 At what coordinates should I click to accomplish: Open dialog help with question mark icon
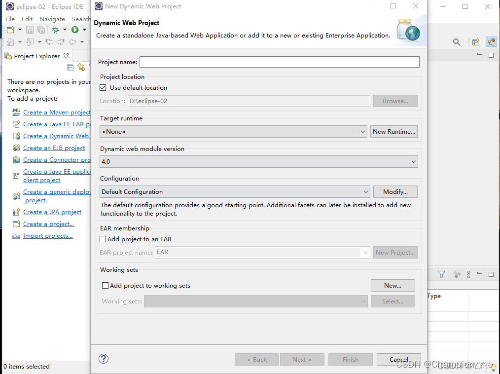[104, 359]
